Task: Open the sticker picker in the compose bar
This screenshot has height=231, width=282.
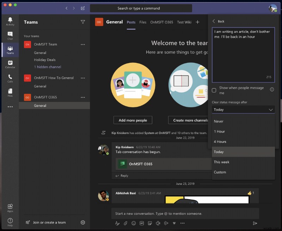Action: click(150, 223)
